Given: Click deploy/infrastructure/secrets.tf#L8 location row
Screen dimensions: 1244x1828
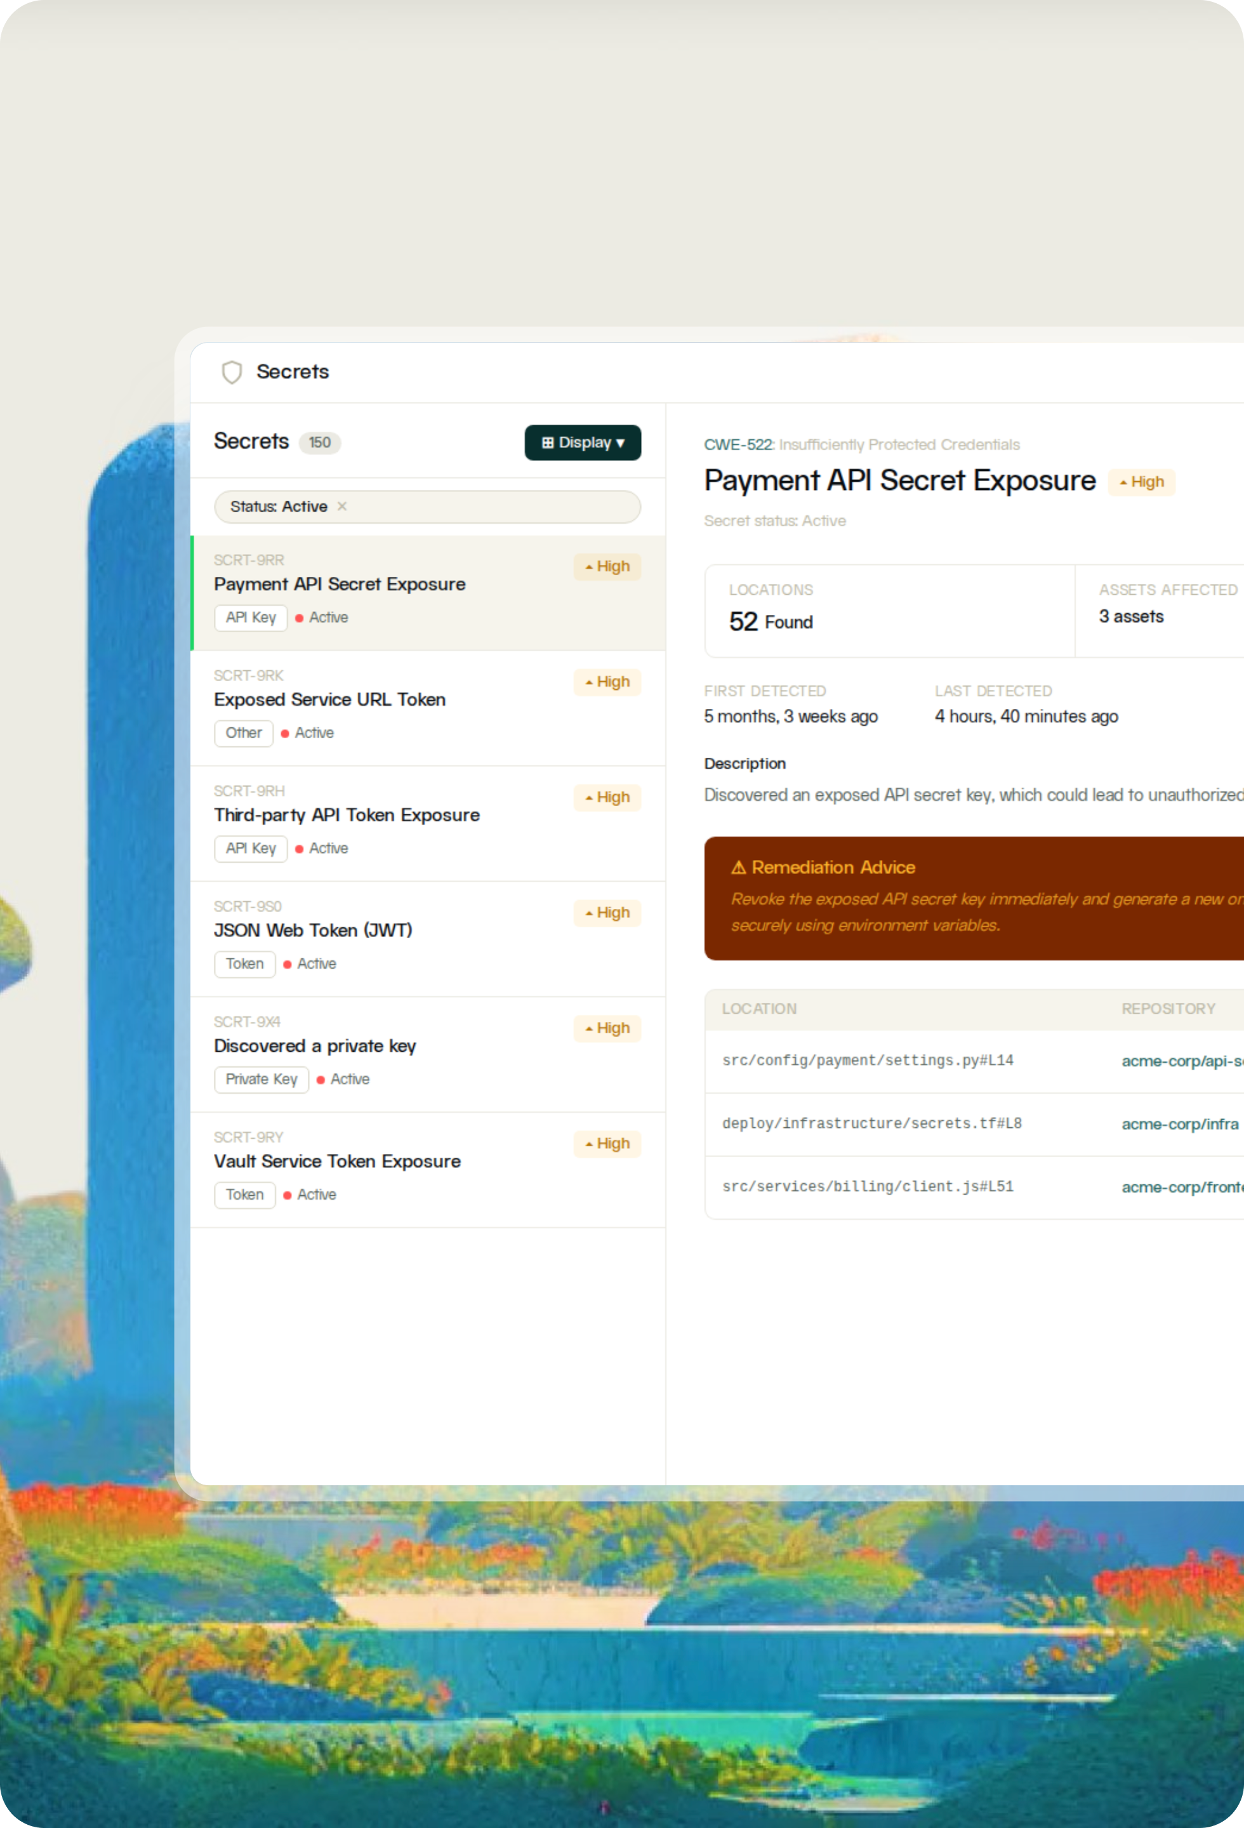Looking at the screenshot, I should coord(871,1123).
